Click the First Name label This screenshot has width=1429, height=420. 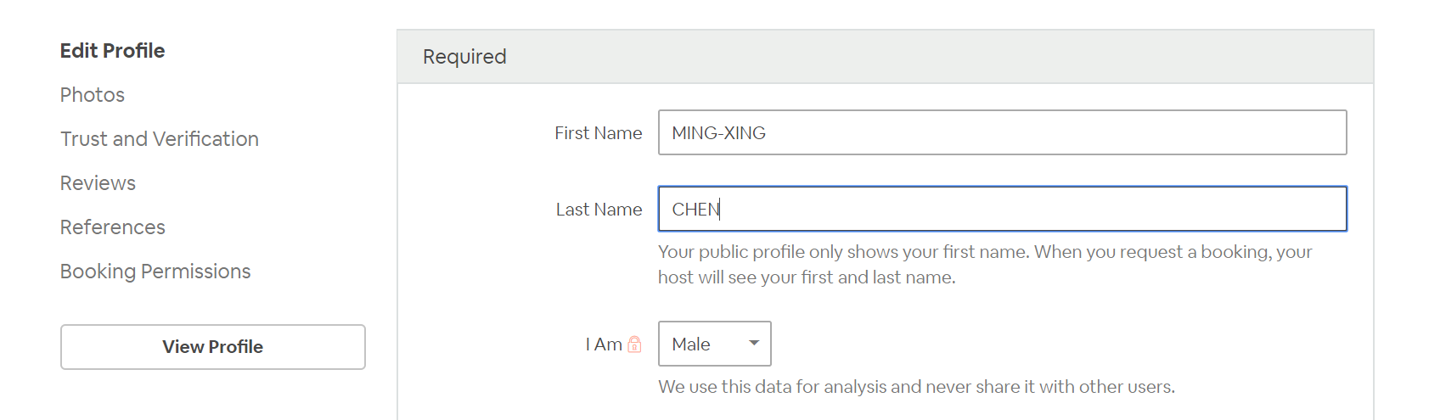pyautogui.click(x=599, y=133)
